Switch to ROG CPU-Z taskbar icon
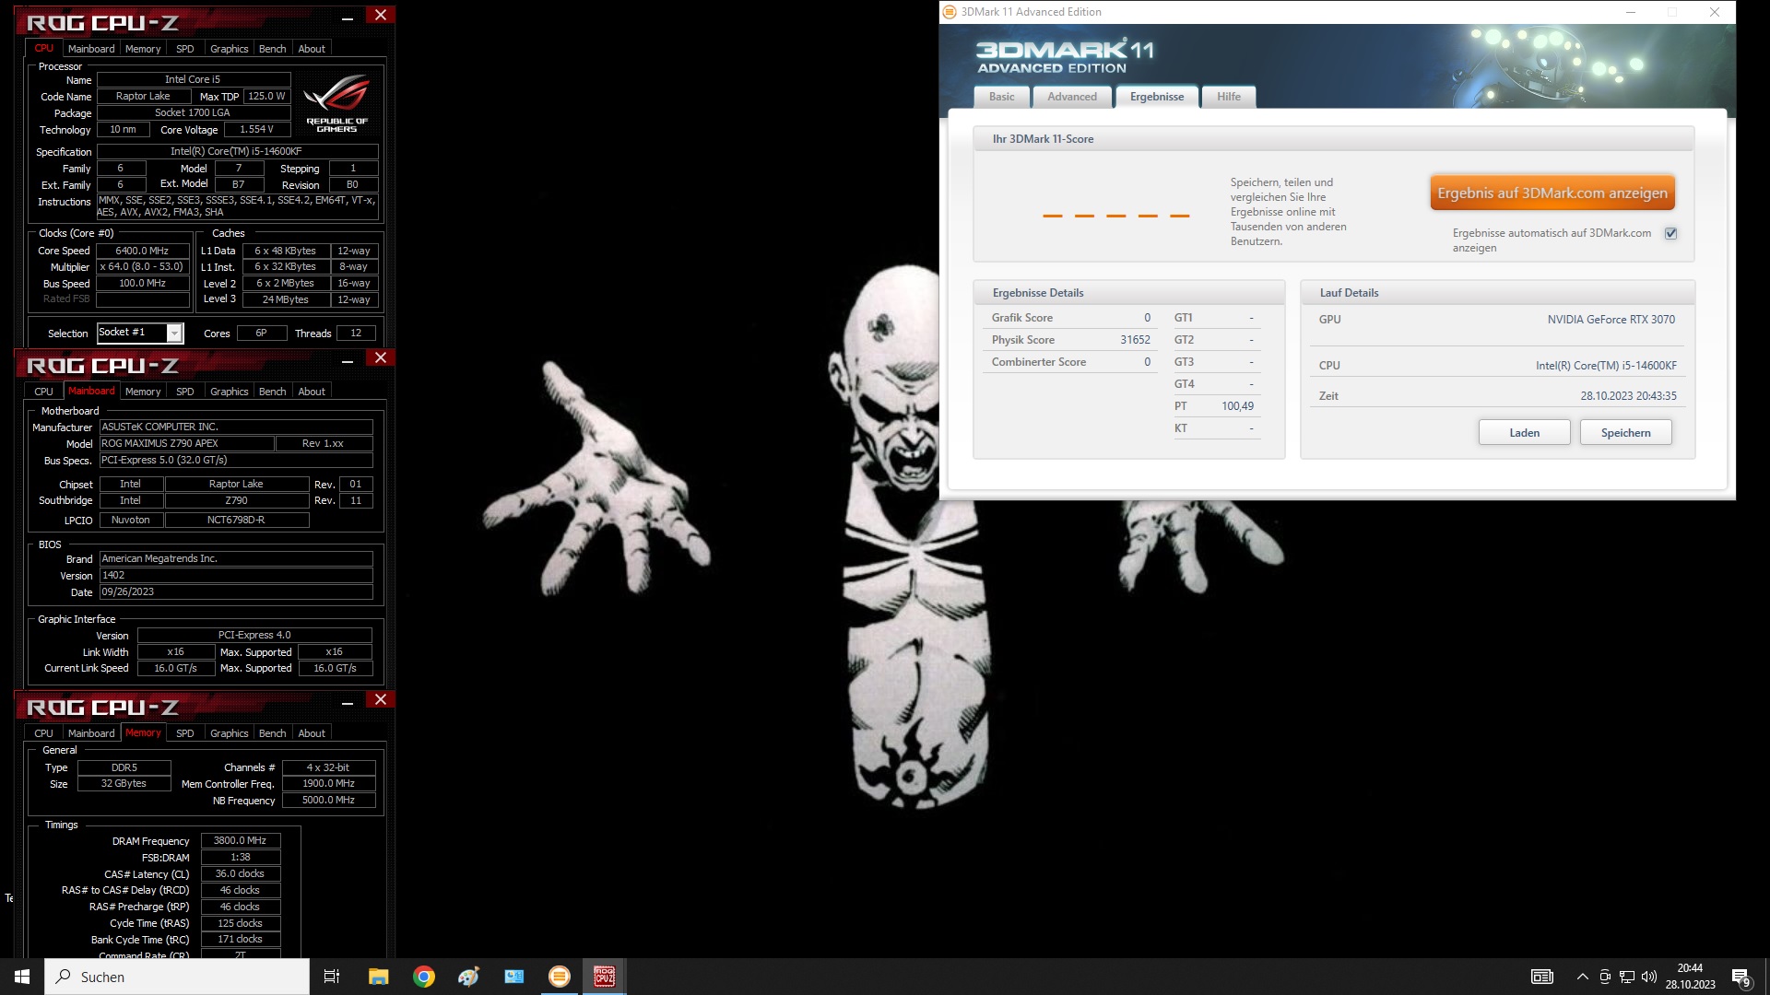The image size is (1770, 995). coord(605,977)
